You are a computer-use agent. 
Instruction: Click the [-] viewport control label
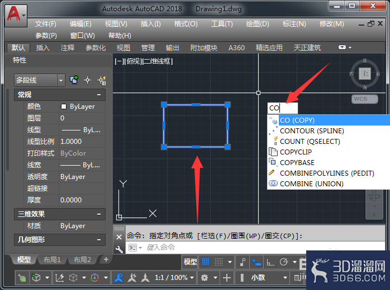point(119,61)
